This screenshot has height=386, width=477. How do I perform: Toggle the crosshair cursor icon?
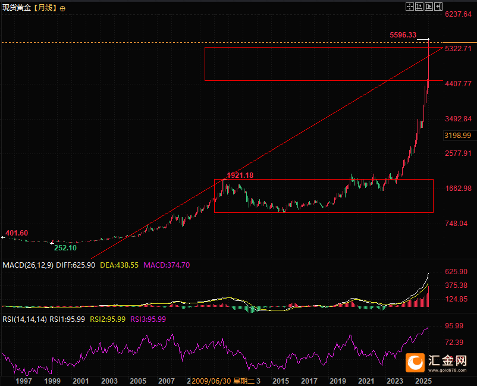tap(409, 7)
